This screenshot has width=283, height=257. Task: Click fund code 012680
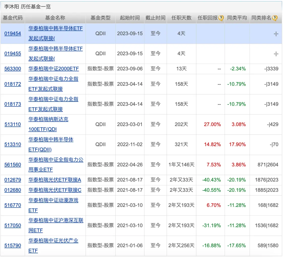pyautogui.click(x=13, y=190)
